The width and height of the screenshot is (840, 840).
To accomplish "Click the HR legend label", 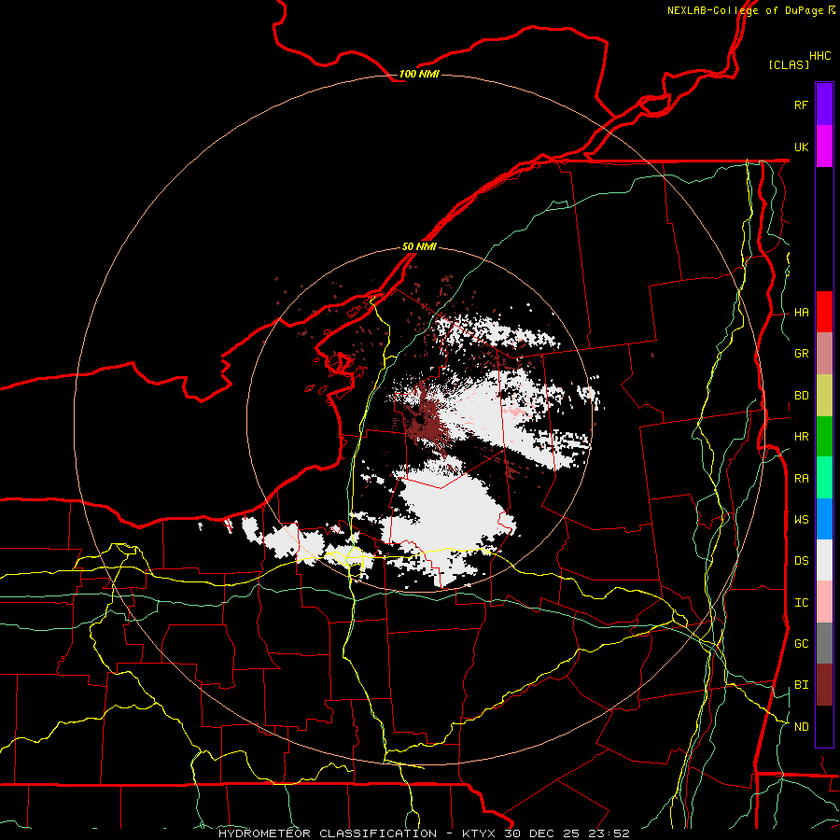I will [801, 437].
